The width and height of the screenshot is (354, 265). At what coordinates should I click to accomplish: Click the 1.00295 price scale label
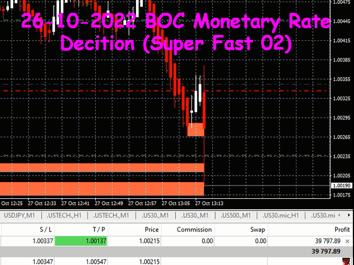click(x=343, y=118)
